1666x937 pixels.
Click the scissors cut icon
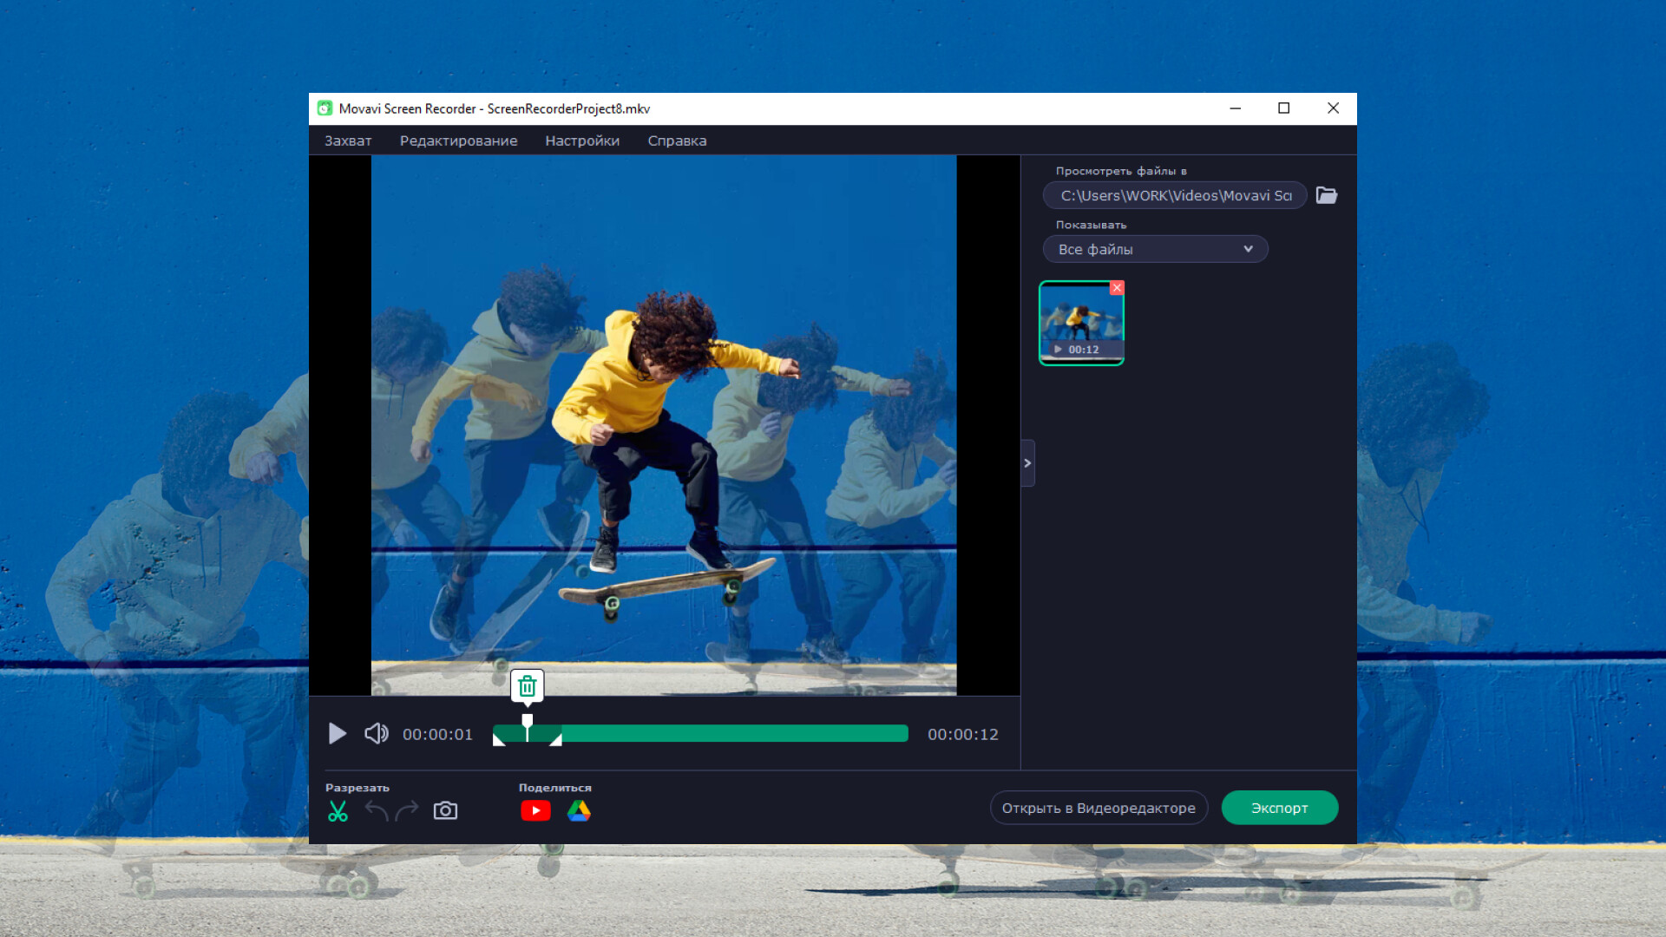pyautogui.click(x=338, y=811)
